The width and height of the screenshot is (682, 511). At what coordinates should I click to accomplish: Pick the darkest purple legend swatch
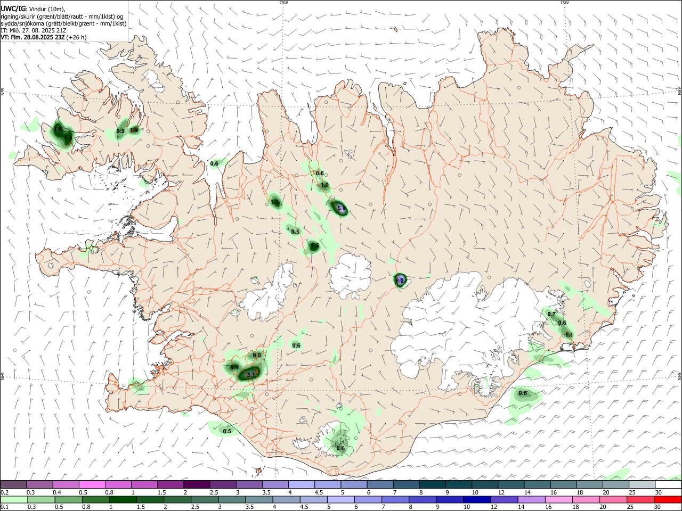(197, 485)
